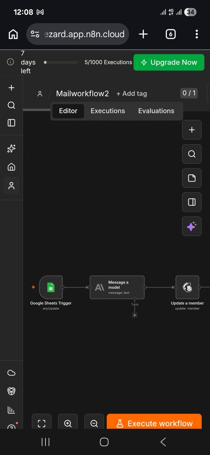Open the AI sparkle icon in left sidebar
Image resolution: width=210 pixels, height=455 pixels.
coord(11,149)
